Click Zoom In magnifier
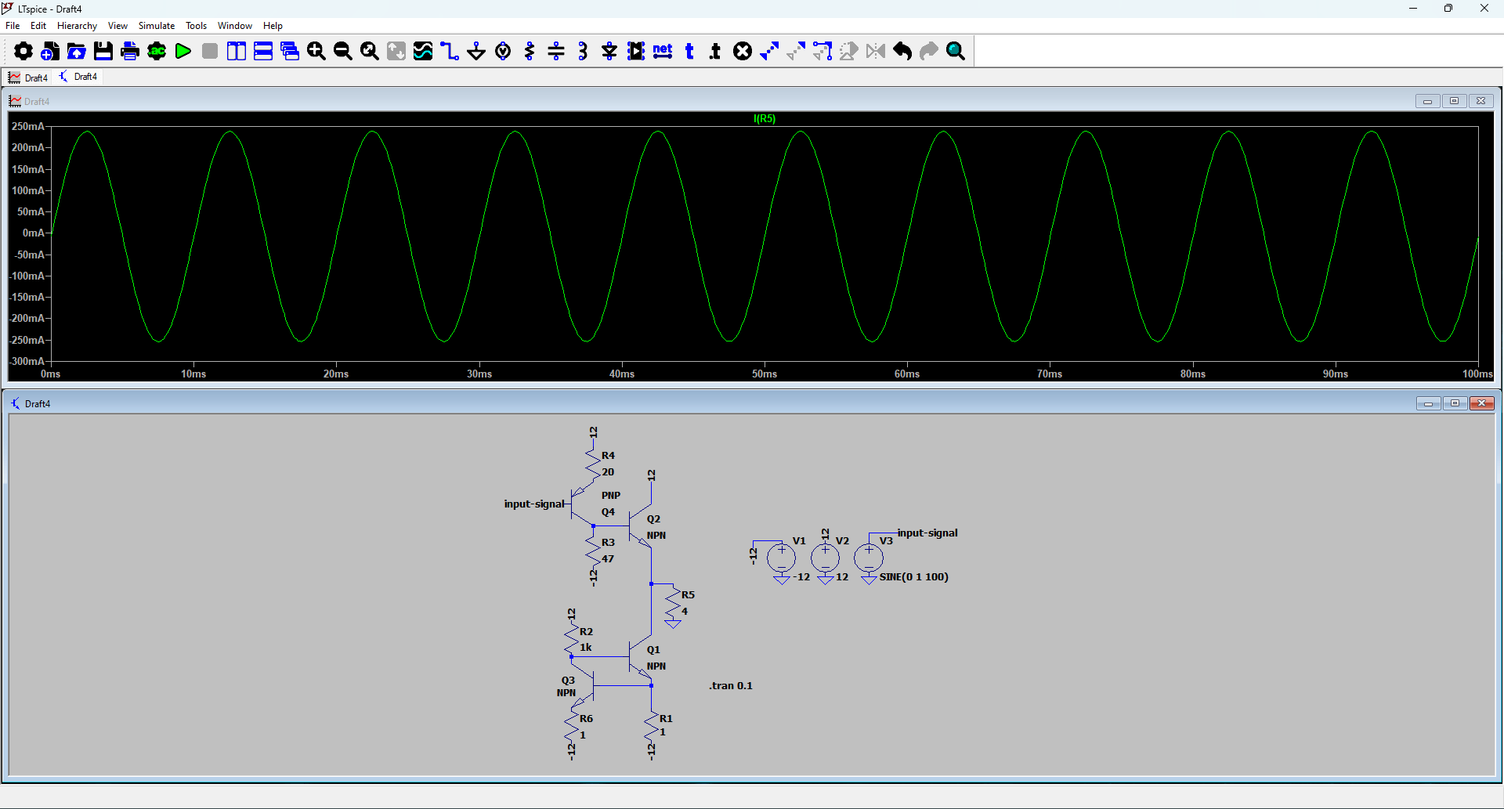The image size is (1504, 809). click(316, 52)
